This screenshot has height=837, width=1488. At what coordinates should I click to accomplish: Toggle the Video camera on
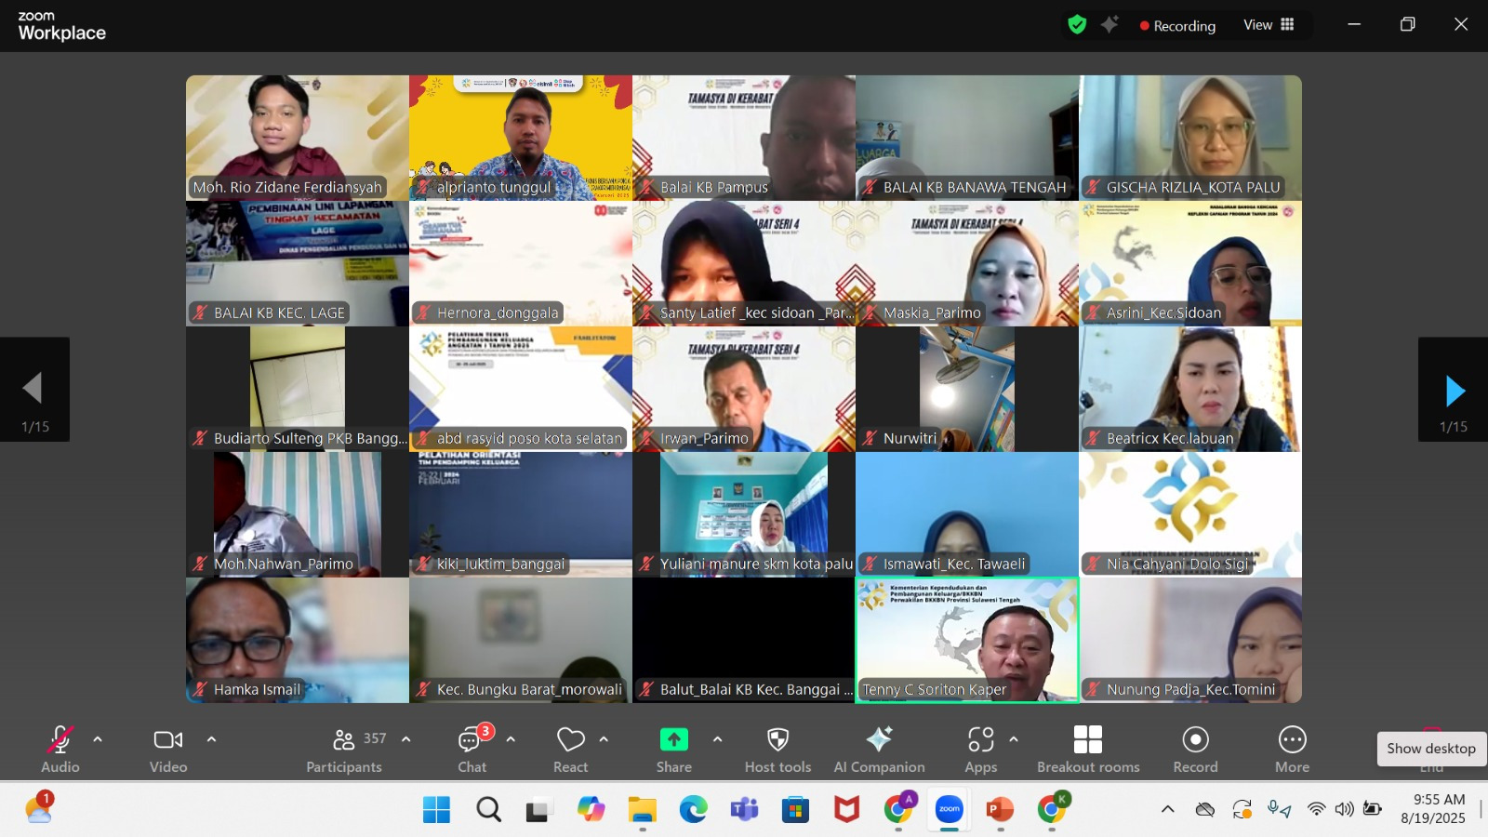pyautogui.click(x=168, y=750)
